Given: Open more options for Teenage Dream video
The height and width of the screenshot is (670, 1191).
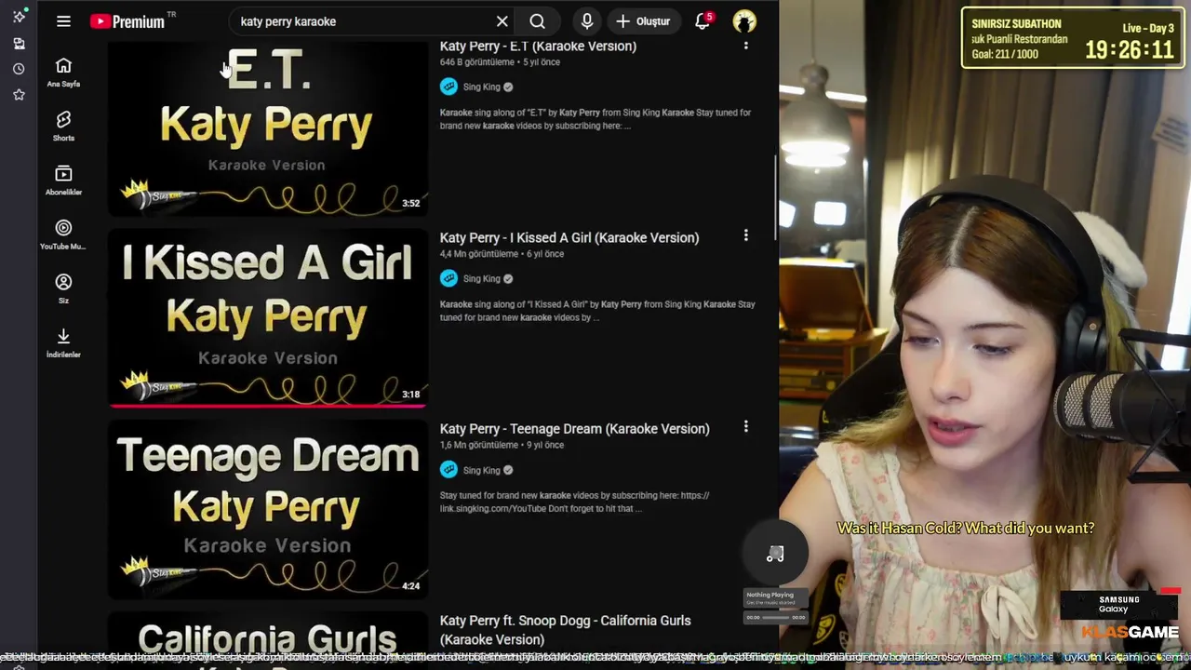Looking at the screenshot, I should click(x=745, y=426).
